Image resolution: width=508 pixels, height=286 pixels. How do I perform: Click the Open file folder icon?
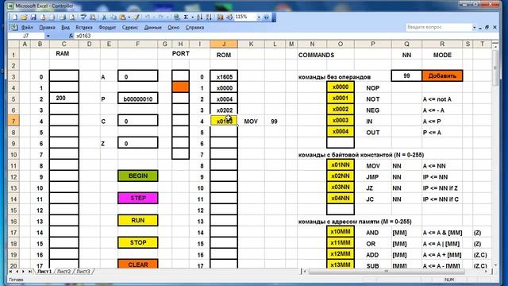pyautogui.click(x=24, y=17)
